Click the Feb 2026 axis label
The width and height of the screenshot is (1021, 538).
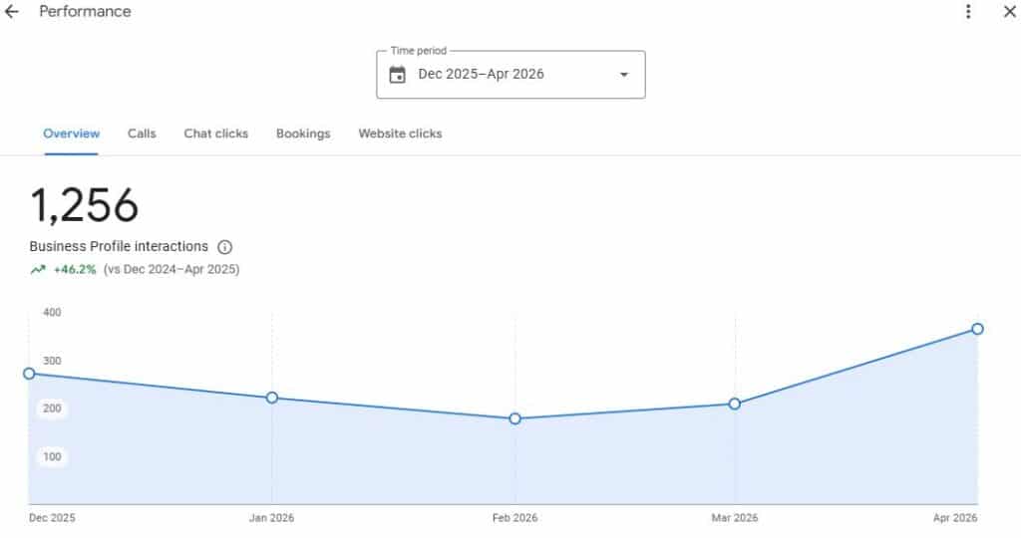click(515, 518)
